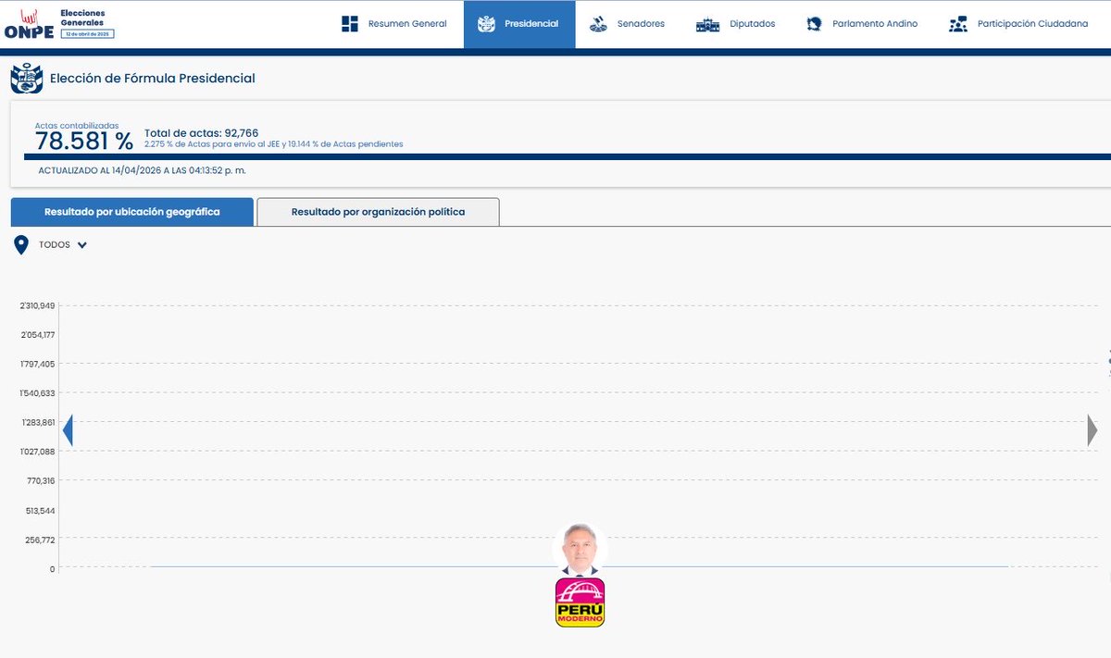Click the Presidencial coat of arms icon
The height and width of the screenshot is (658, 1111).
[x=486, y=24]
